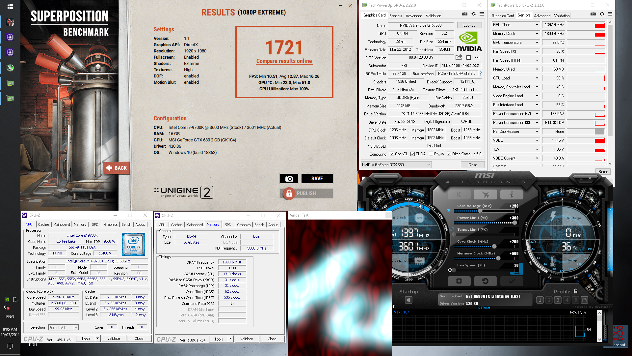Click the Reset button in GPU-Z Sensors

(x=603, y=172)
